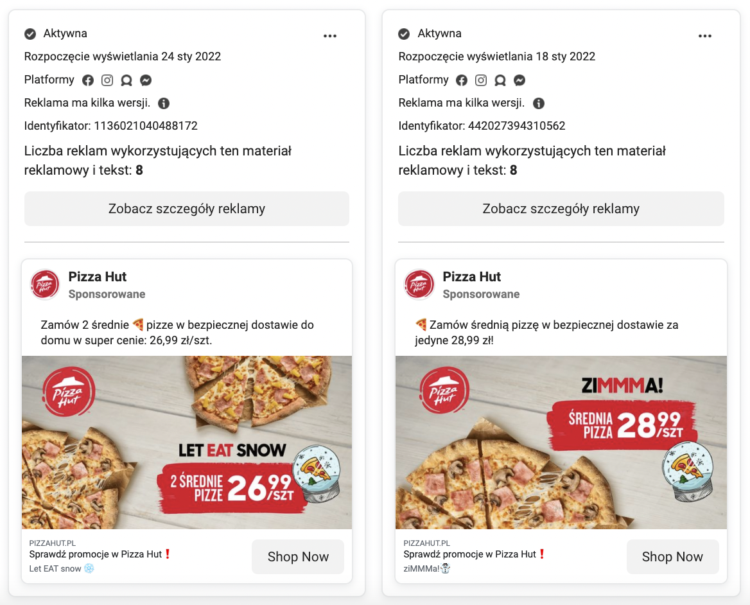This screenshot has width=750, height=605.
Task: Click Pizza Hut logo avatar in left ad
Action: pyautogui.click(x=45, y=285)
